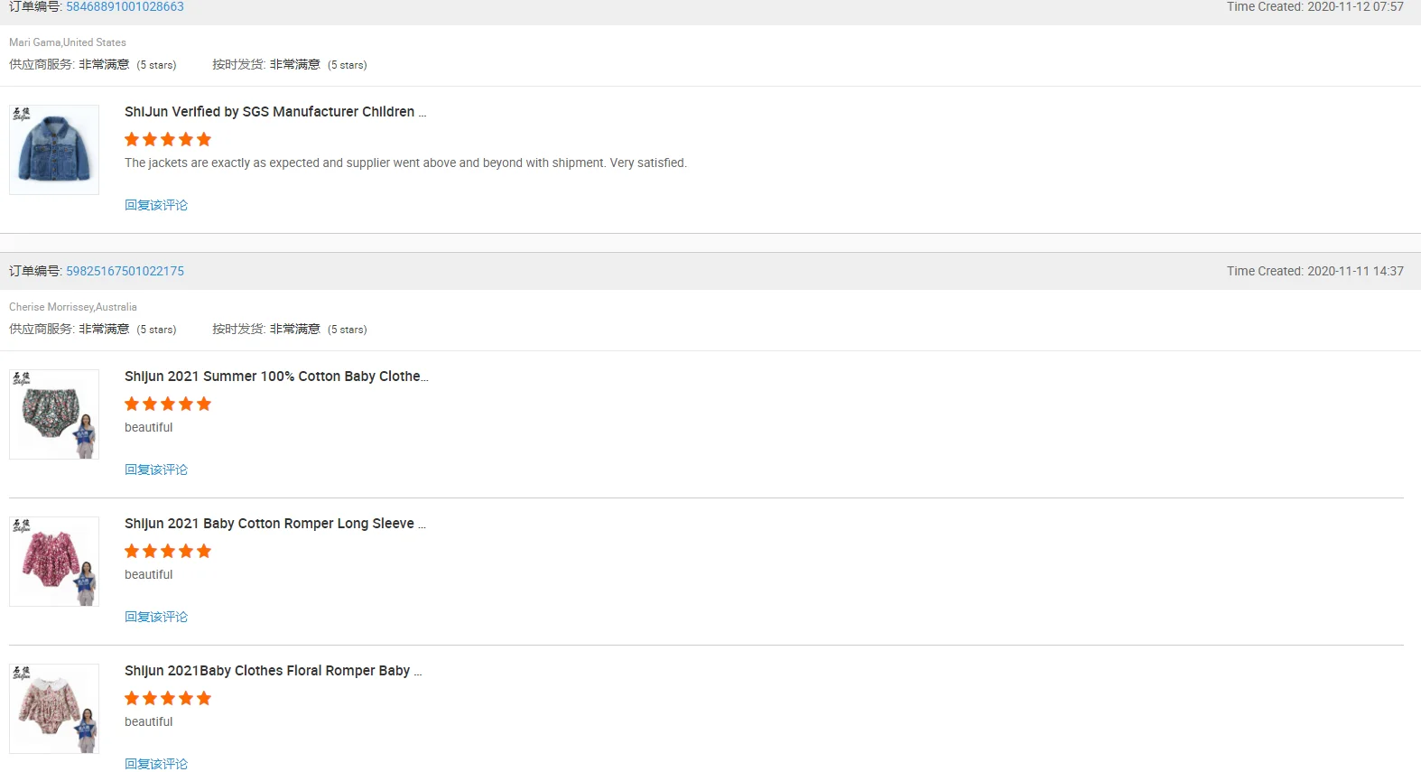The image size is (1421, 772).
Task: Click the star rating of the denim jacket review
Action: tap(168, 139)
